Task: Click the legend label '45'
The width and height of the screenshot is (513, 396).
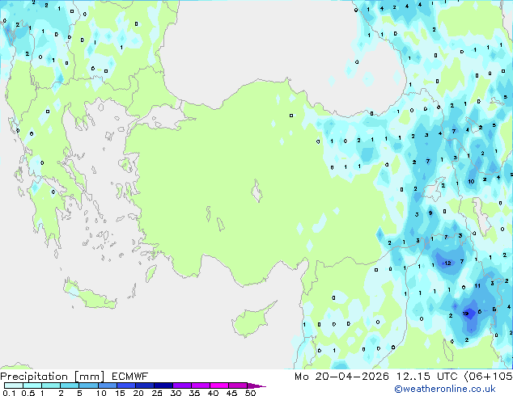Action: (x=231, y=393)
